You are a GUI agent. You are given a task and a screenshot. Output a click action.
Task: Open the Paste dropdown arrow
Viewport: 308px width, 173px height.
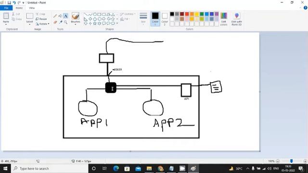6,25
